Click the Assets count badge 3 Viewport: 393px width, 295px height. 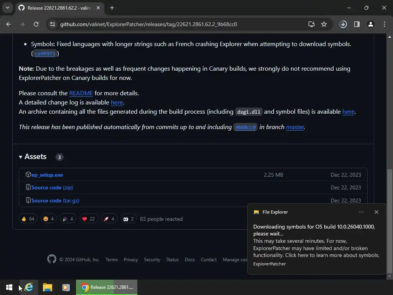[59, 157]
